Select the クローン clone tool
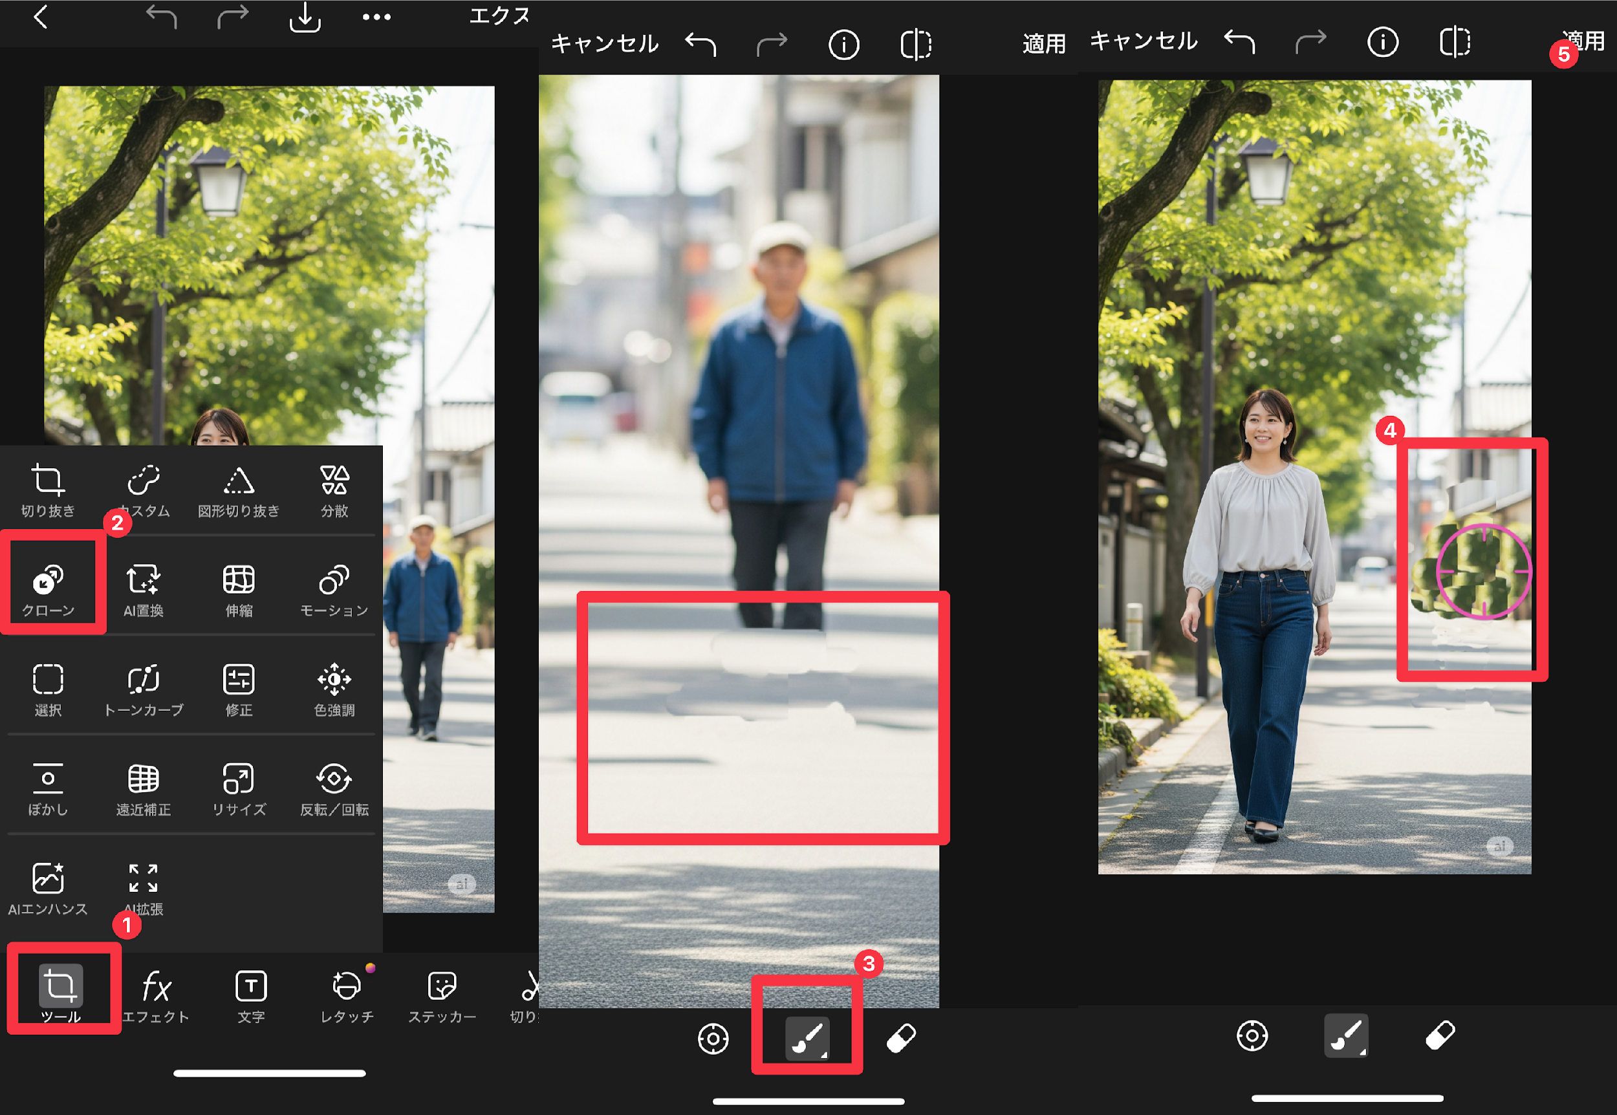1617x1115 pixels. click(47, 591)
